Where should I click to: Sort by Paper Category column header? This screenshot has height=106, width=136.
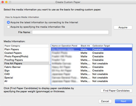pos(26,46)
